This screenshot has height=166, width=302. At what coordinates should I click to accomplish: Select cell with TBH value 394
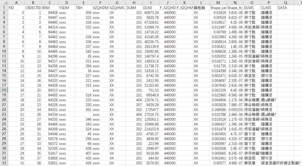pos(83,66)
